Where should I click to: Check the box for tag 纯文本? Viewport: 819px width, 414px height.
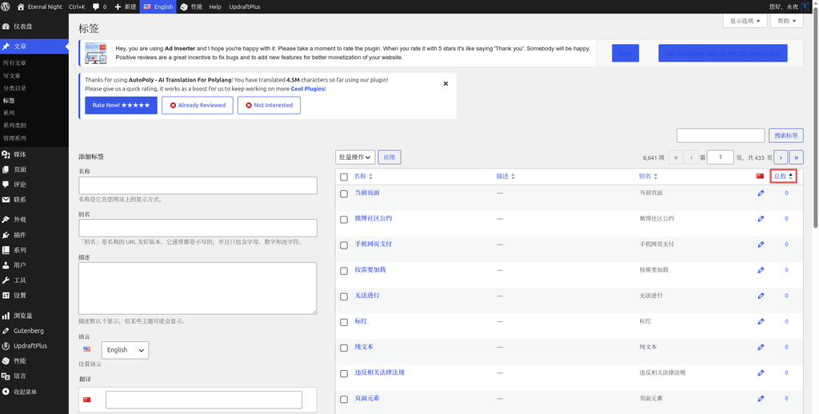(x=344, y=348)
